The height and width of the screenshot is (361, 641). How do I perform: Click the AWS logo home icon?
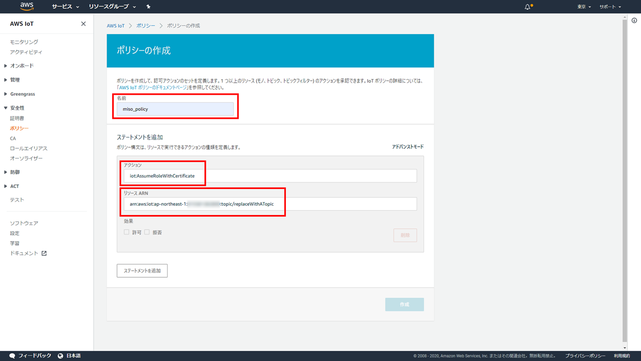27,7
